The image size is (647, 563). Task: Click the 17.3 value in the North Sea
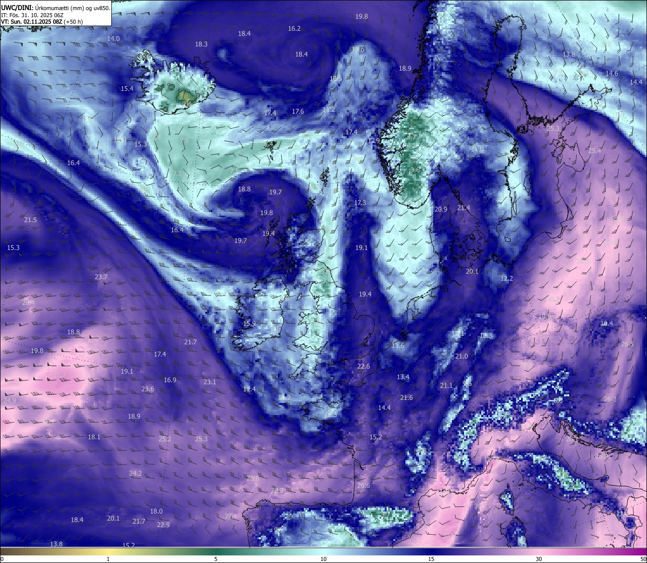(360, 203)
